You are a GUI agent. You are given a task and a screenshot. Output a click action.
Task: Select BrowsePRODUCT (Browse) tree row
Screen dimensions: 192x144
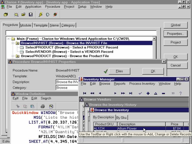(65, 56)
